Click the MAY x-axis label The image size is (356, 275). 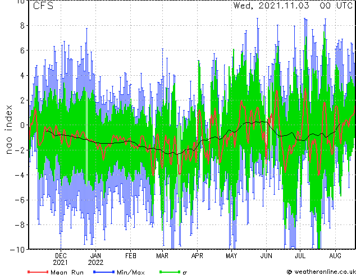(x=231, y=256)
